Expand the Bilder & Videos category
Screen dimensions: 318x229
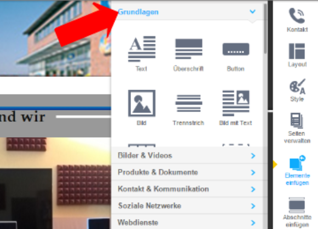click(x=186, y=155)
